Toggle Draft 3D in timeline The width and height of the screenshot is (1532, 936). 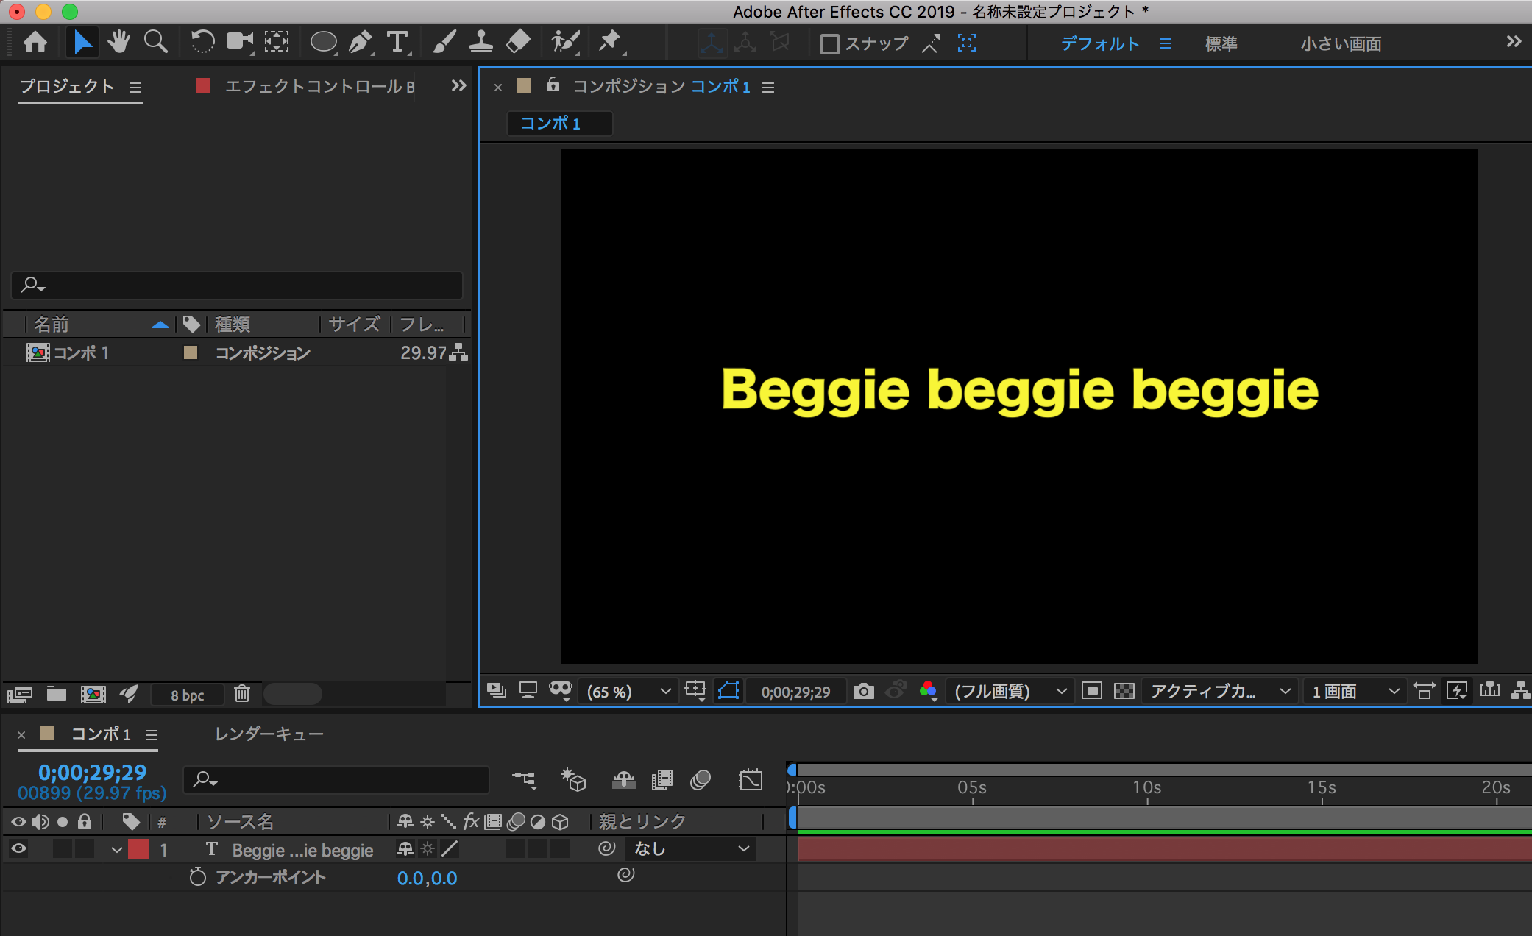tap(573, 779)
